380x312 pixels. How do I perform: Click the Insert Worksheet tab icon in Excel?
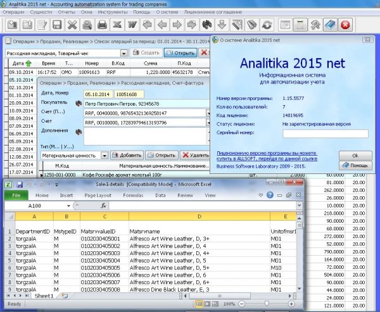pyautogui.click(x=65, y=296)
